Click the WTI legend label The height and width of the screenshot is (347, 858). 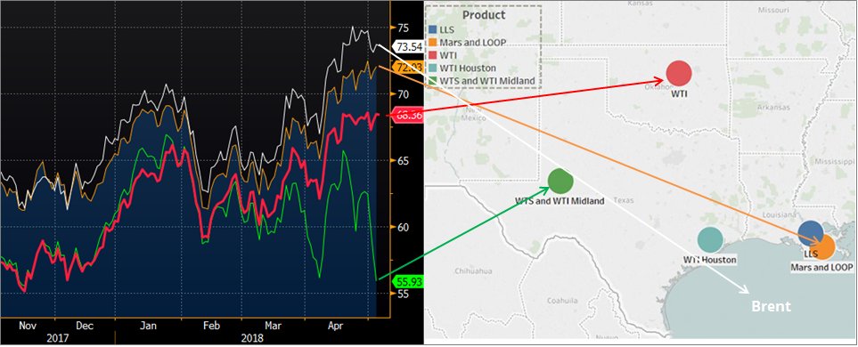point(448,55)
